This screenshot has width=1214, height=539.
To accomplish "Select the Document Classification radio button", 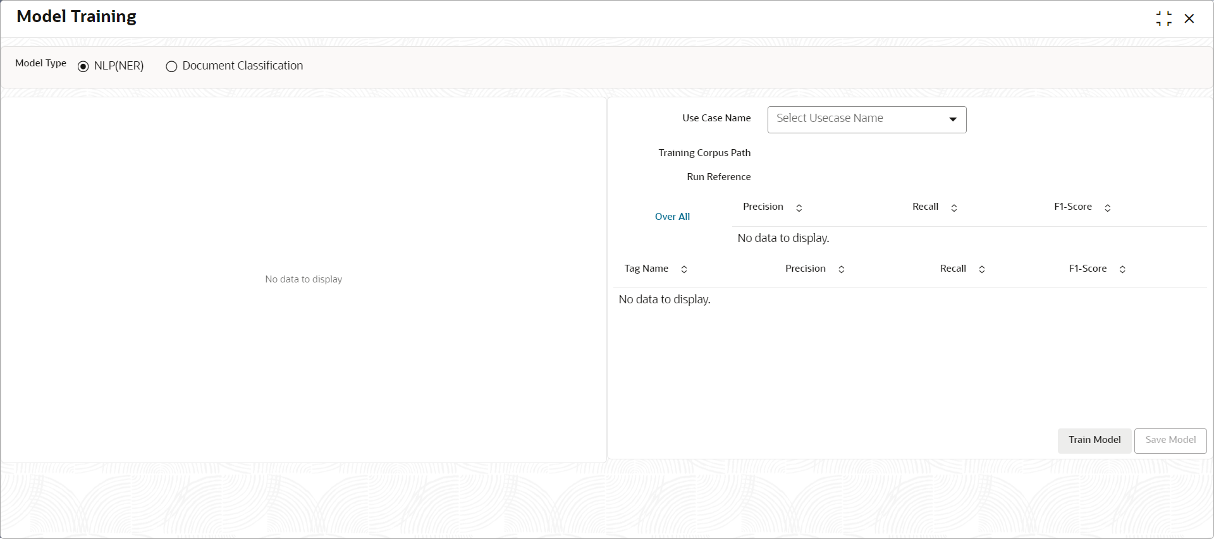I will click(x=171, y=66).
